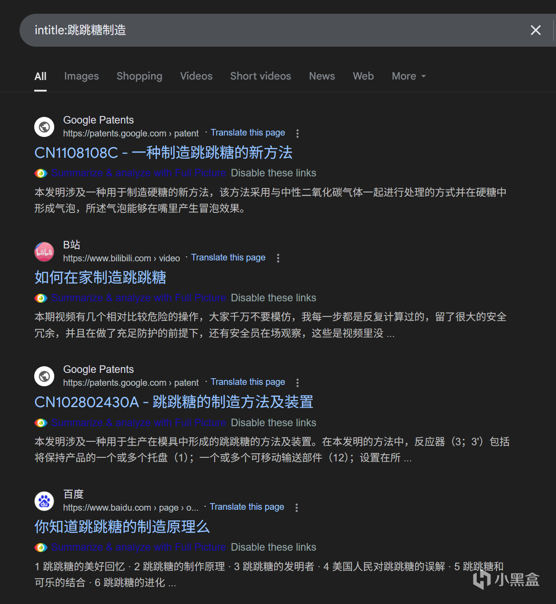Open the 如何在家制造跳跳糖 video link
Screen dimensions: 556x604
pos(100,278)
